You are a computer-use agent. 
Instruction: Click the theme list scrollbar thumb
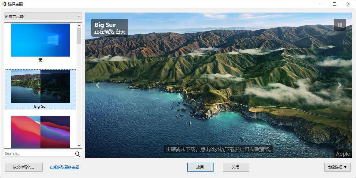[79, 36]
